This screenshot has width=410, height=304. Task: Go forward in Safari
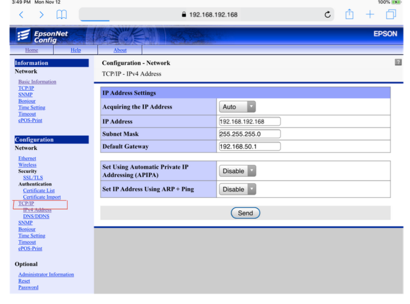point(41,14)
